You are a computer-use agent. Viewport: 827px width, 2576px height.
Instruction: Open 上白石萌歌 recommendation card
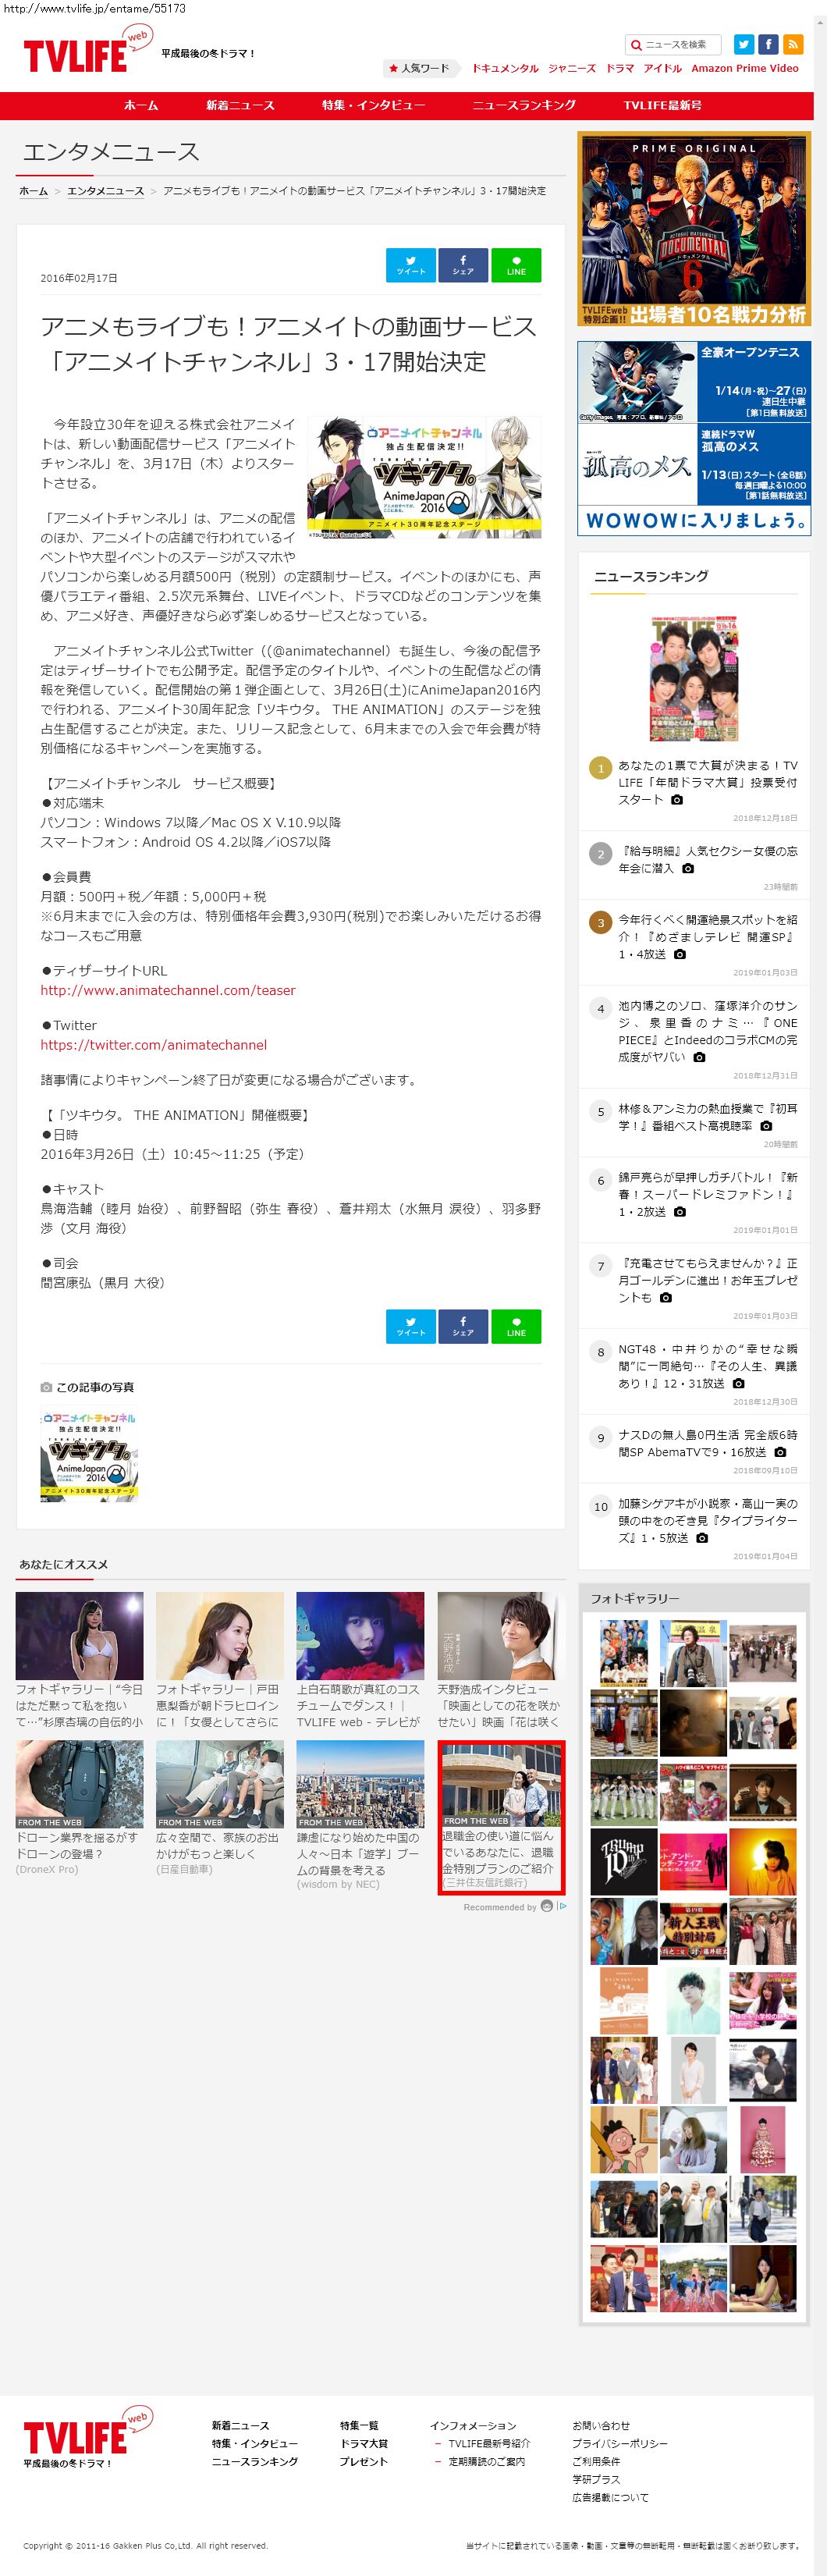pyautogui.click(x=360, y=1660)
